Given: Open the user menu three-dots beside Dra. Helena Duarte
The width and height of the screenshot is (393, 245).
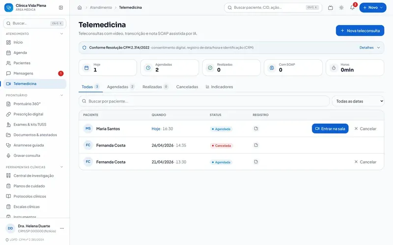Looking at the screenshot, I should 62,228.
